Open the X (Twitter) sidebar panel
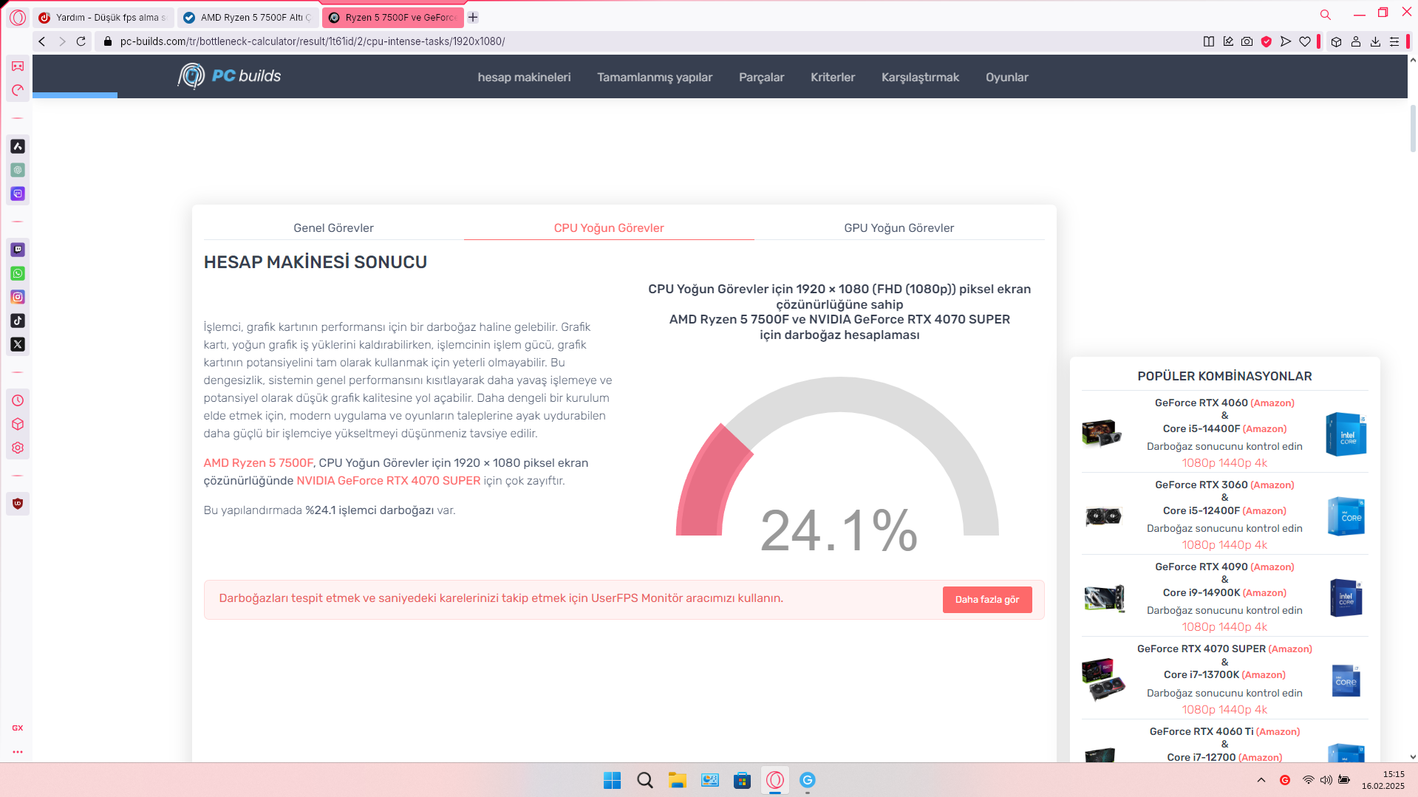 (18, 344)
